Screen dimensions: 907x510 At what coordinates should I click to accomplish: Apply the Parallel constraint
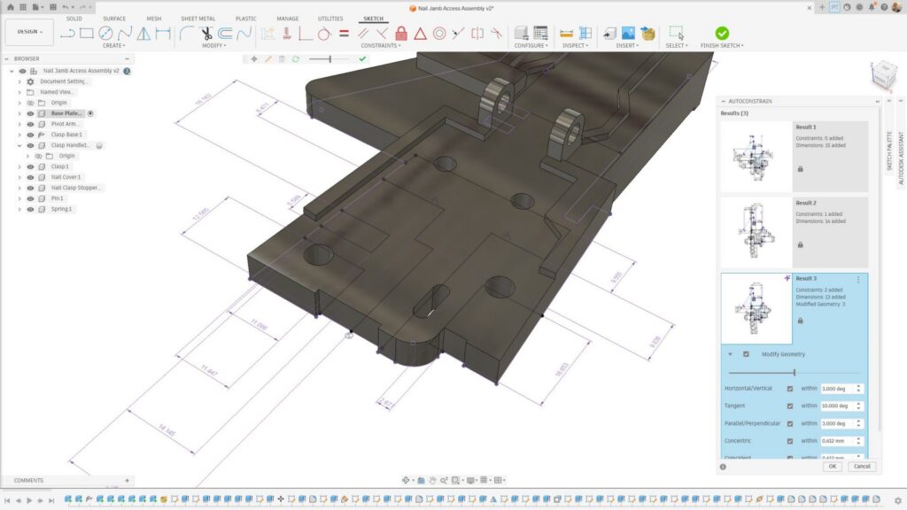(x=362, y=34)
